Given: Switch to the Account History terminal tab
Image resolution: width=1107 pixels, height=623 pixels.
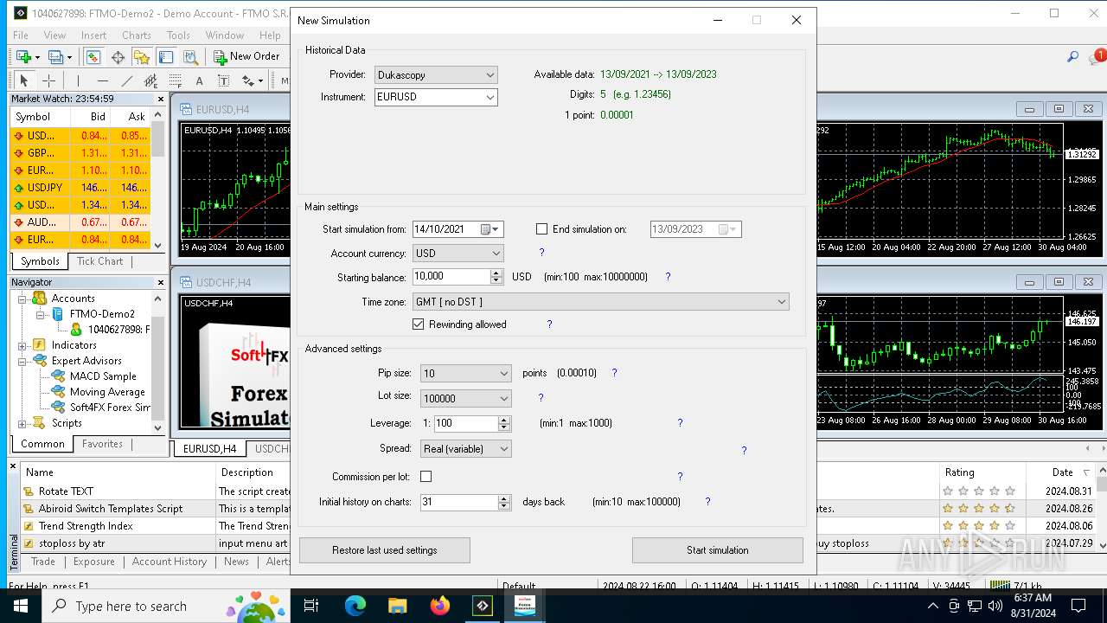Looking at the screenshot, I should tap(170, 562).
